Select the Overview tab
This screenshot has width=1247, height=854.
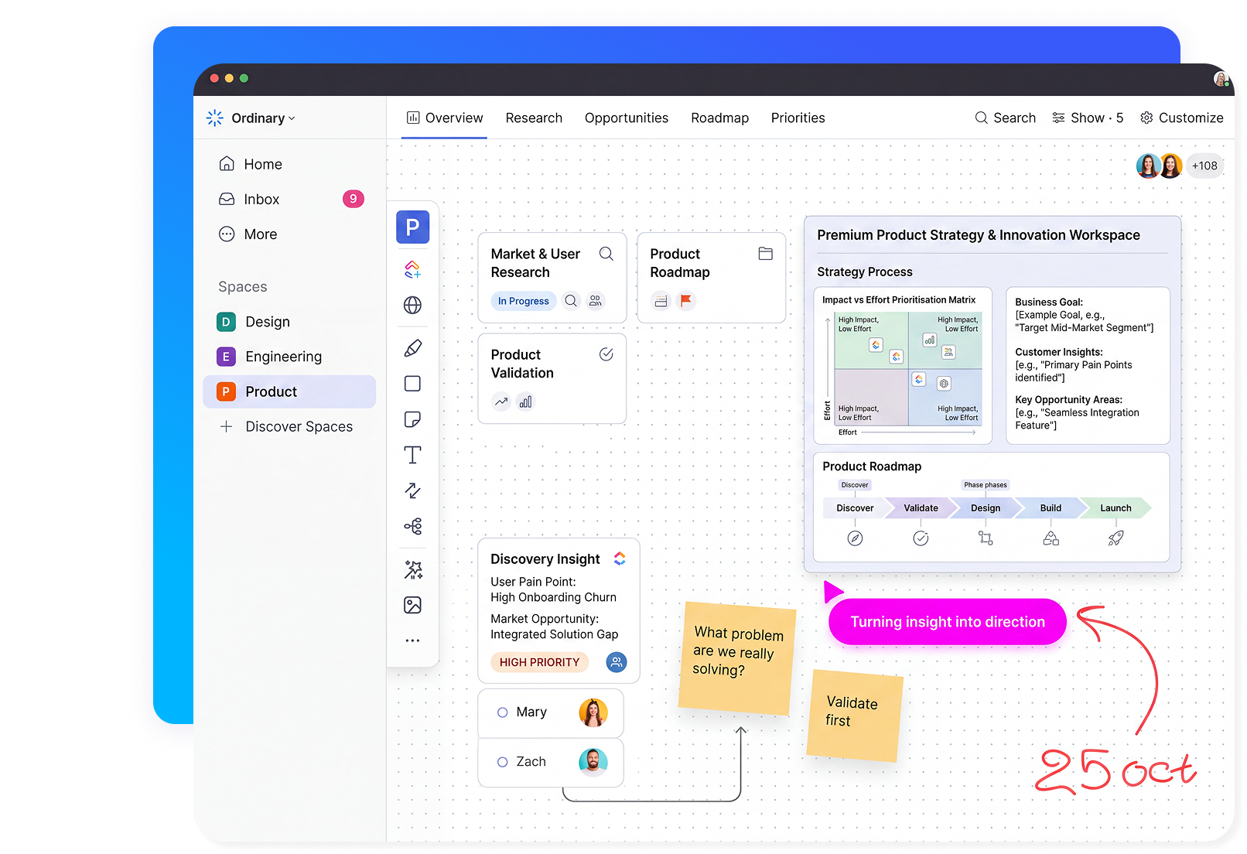point(444,118)
